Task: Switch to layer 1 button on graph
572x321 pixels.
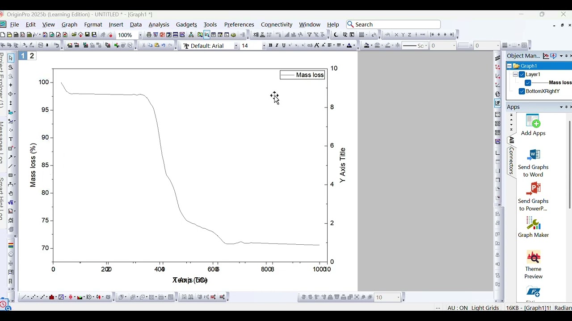Action: (23, 56)
